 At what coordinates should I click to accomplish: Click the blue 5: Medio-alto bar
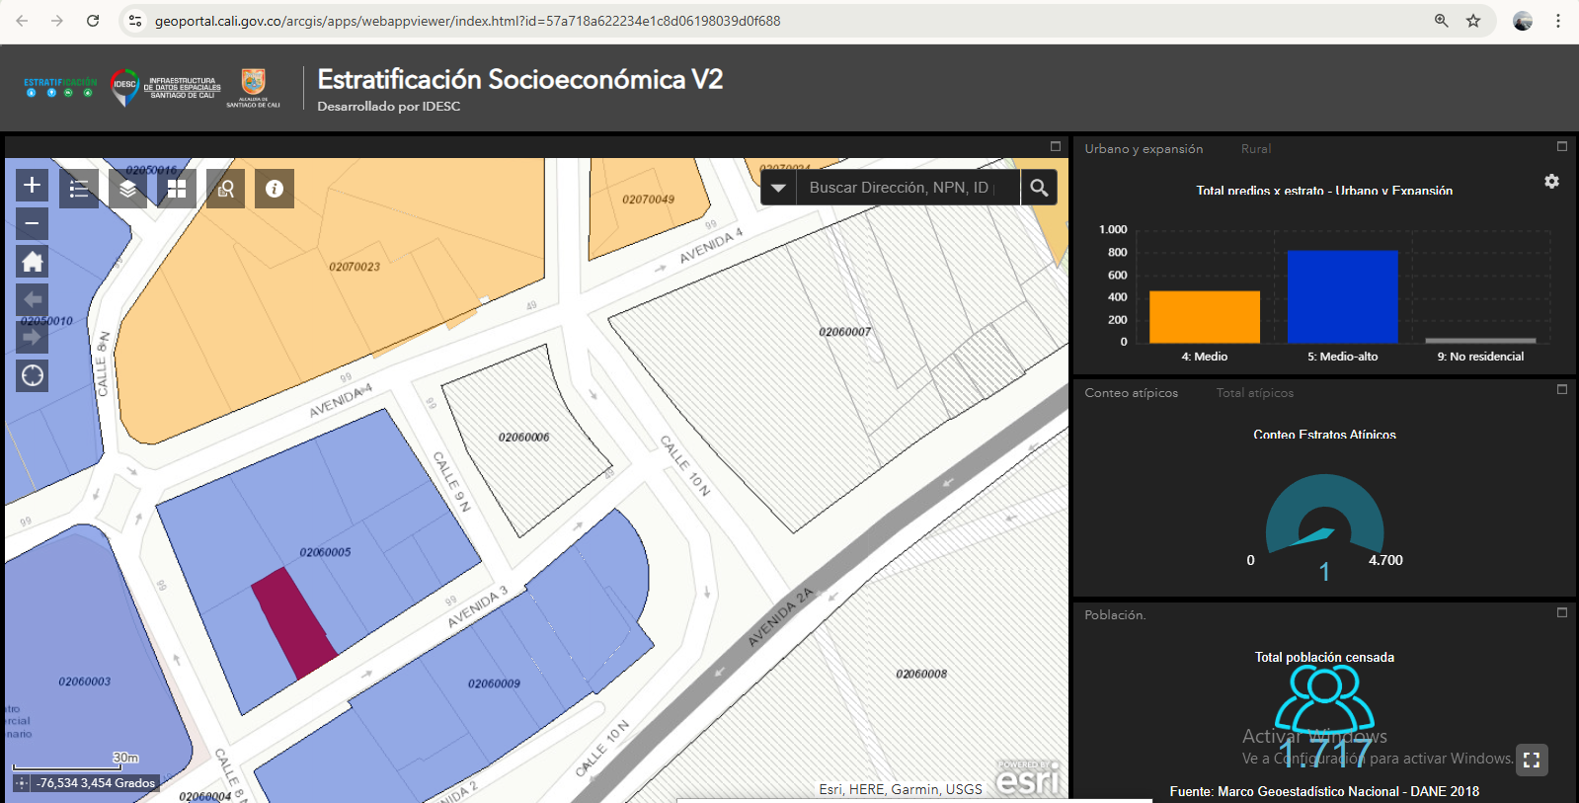pos(1342,296)
